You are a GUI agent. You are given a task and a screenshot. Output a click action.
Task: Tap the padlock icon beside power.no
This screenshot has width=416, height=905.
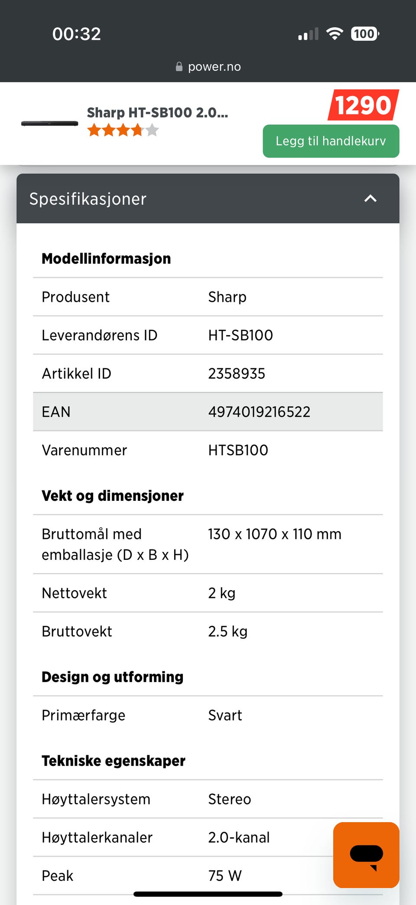point(179,66)
